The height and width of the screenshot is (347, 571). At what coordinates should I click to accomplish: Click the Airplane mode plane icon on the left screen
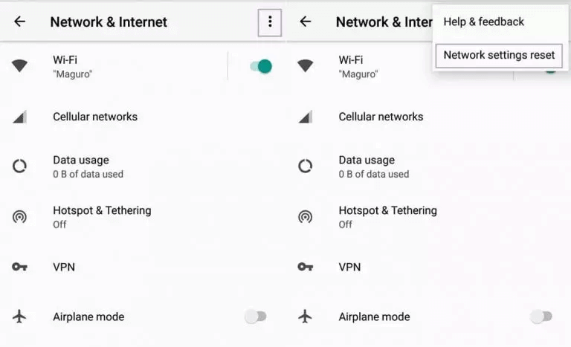point(20,317)
